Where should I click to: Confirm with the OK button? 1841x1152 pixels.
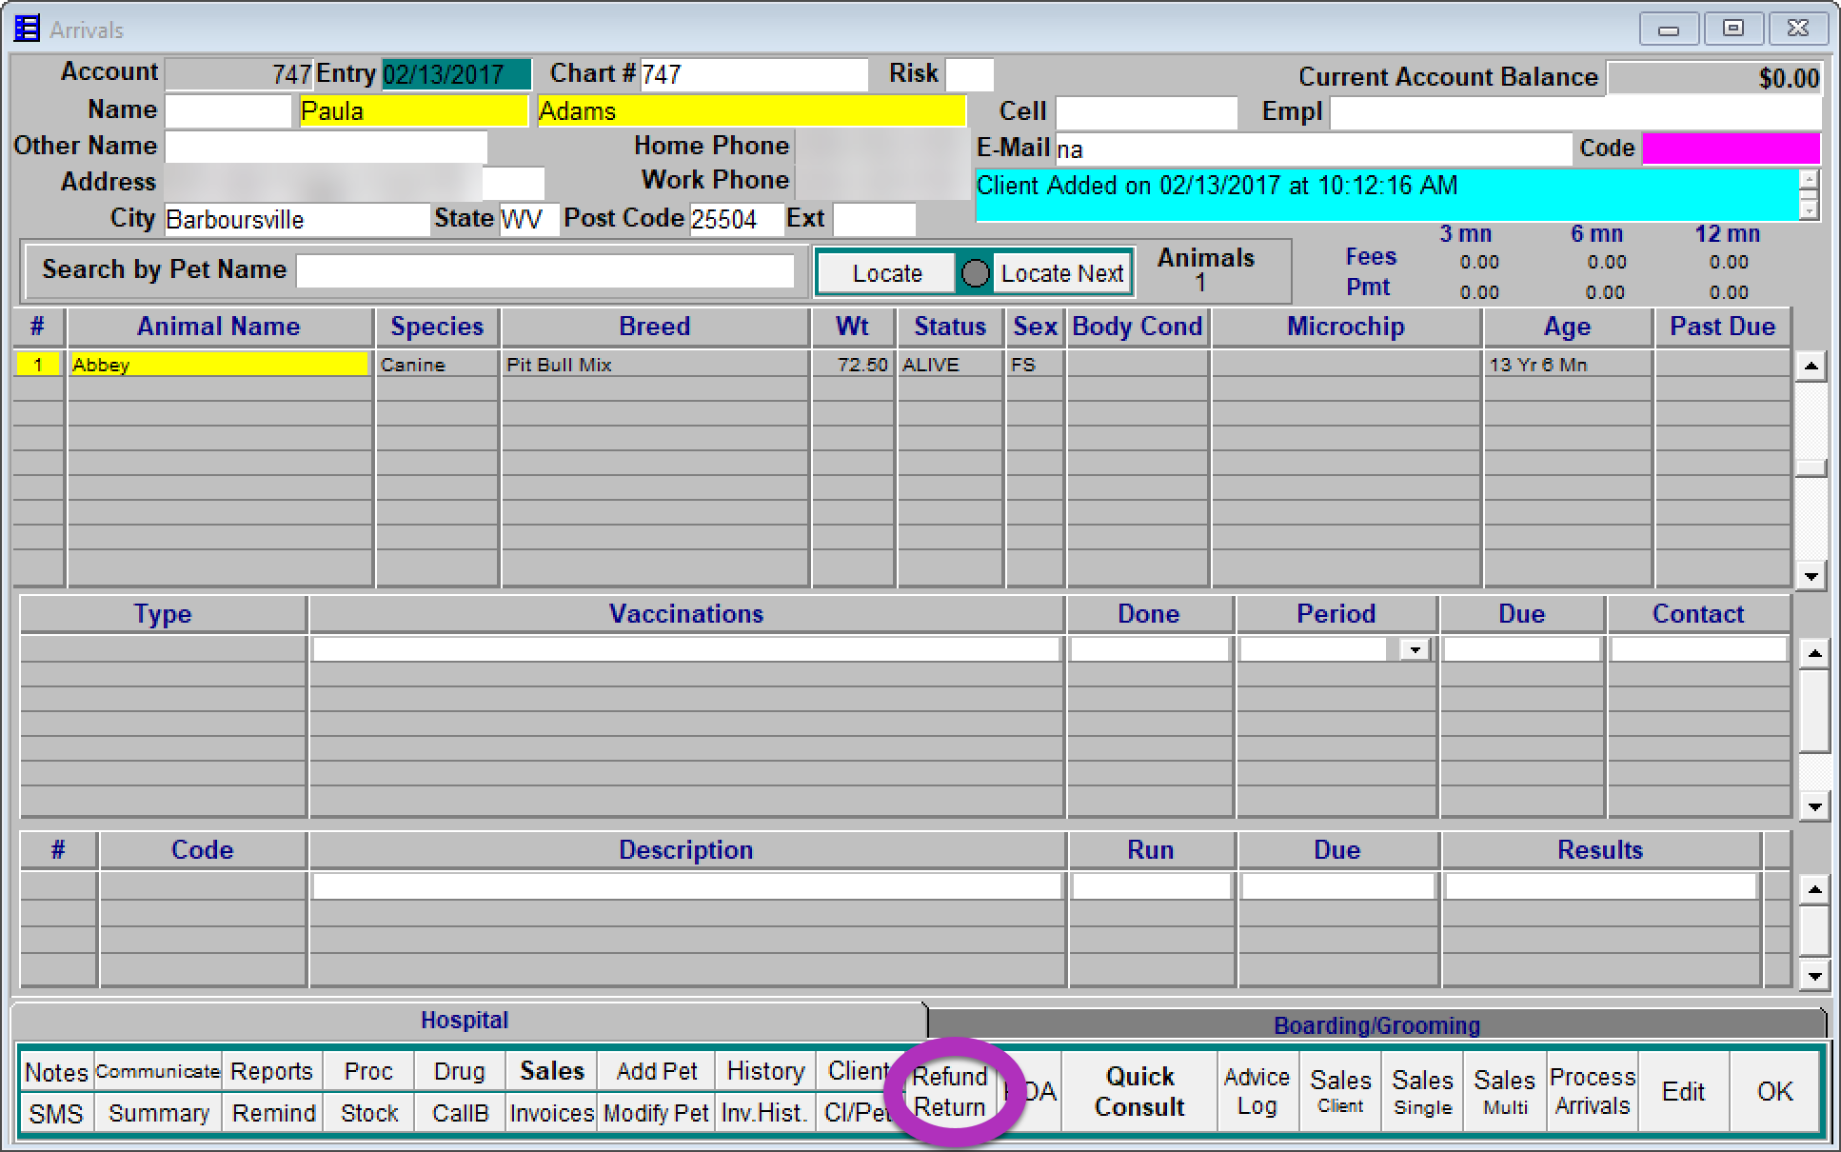tap(1773, 1091)
